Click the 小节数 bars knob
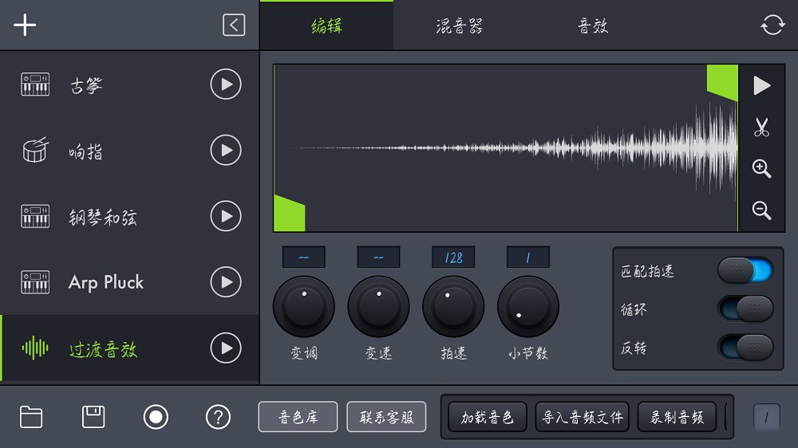The width and height of the screenshot is (798, 448). [528, 307]
